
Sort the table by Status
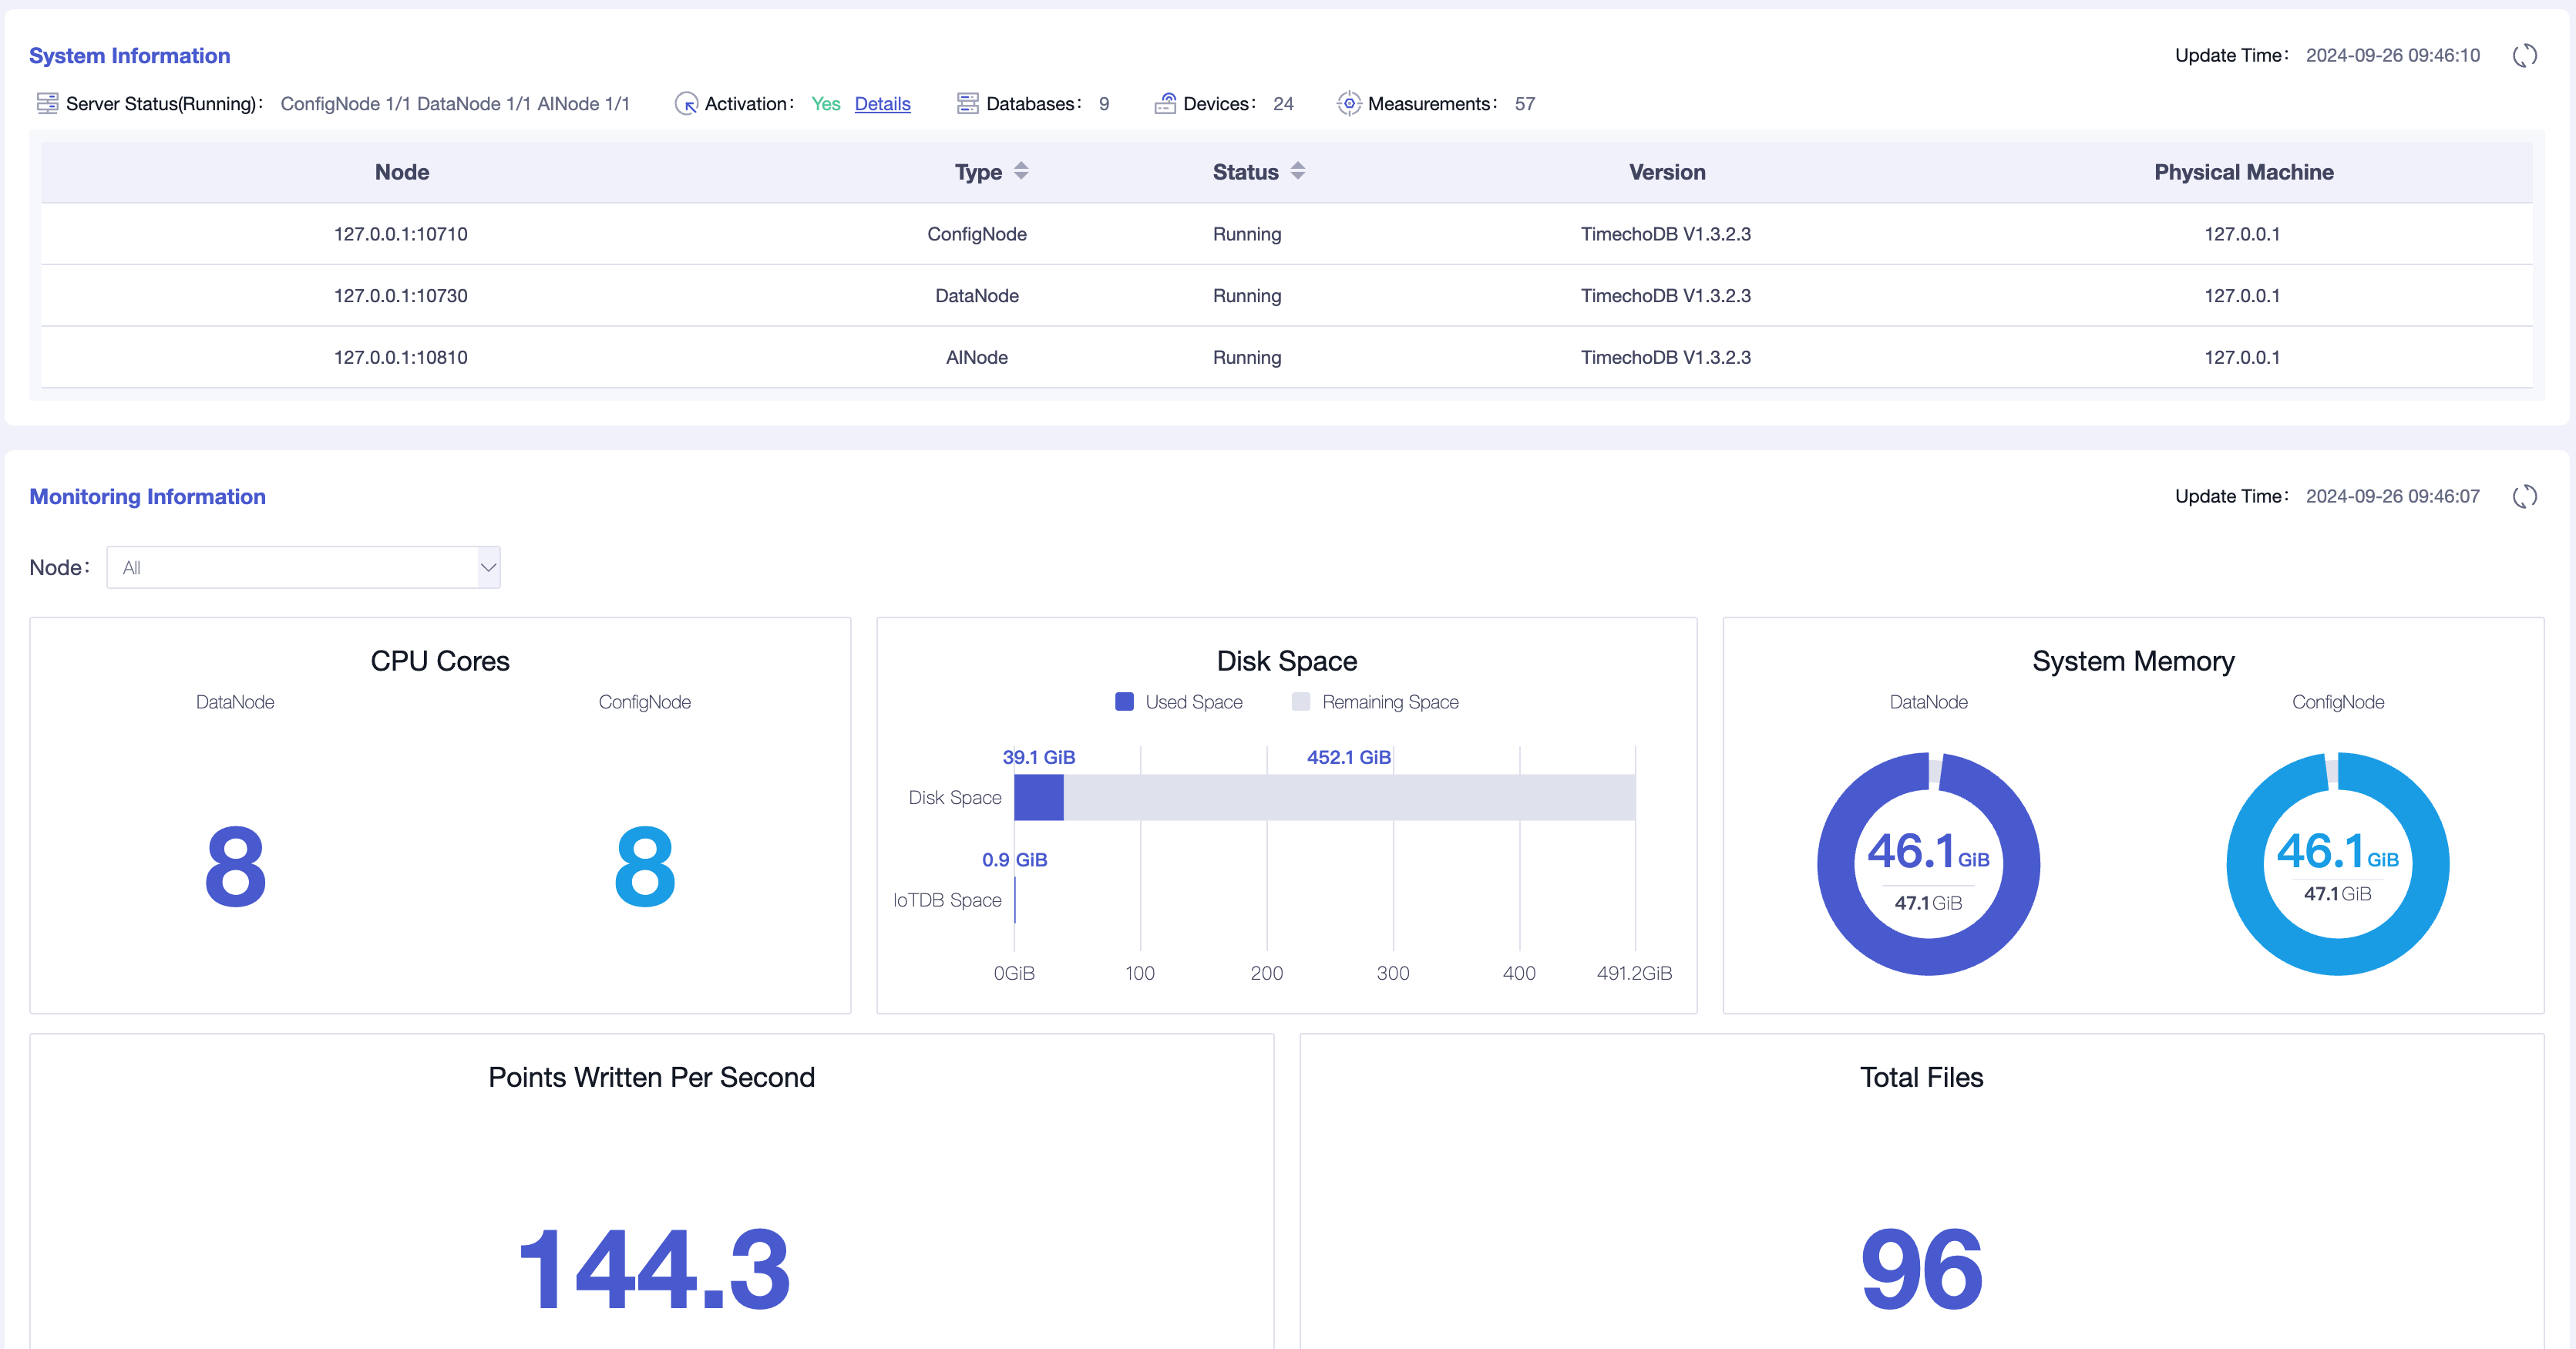coord(1297,172)
